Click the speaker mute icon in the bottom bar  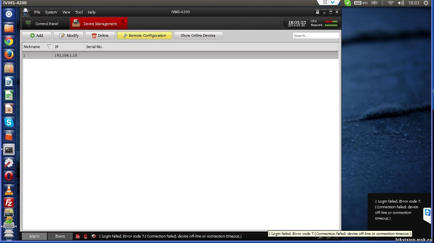coord(94,236)
